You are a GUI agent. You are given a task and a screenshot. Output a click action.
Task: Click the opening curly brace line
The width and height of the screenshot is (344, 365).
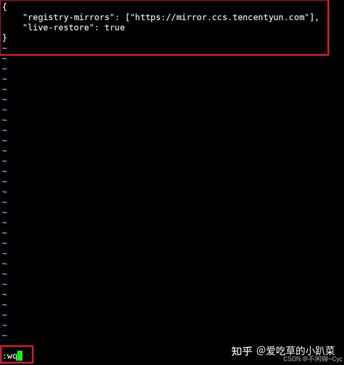5,7
